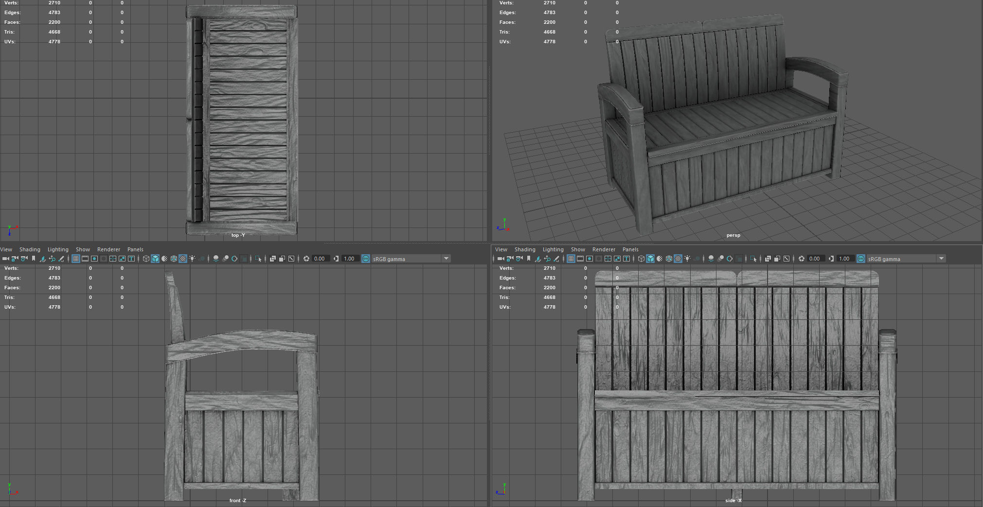This screenshot has height=507, width=983.
Task: Open Shading menu of side -X panel
Action: click(x=525, y=249)
